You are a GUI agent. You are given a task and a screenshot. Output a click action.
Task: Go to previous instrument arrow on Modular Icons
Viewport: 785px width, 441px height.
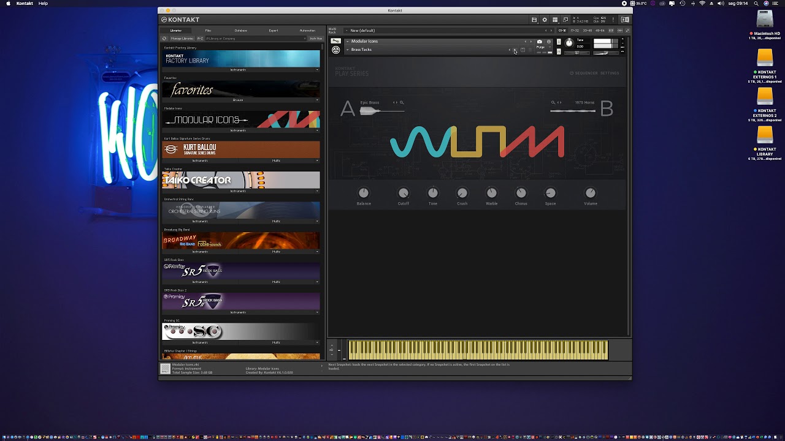526,42
